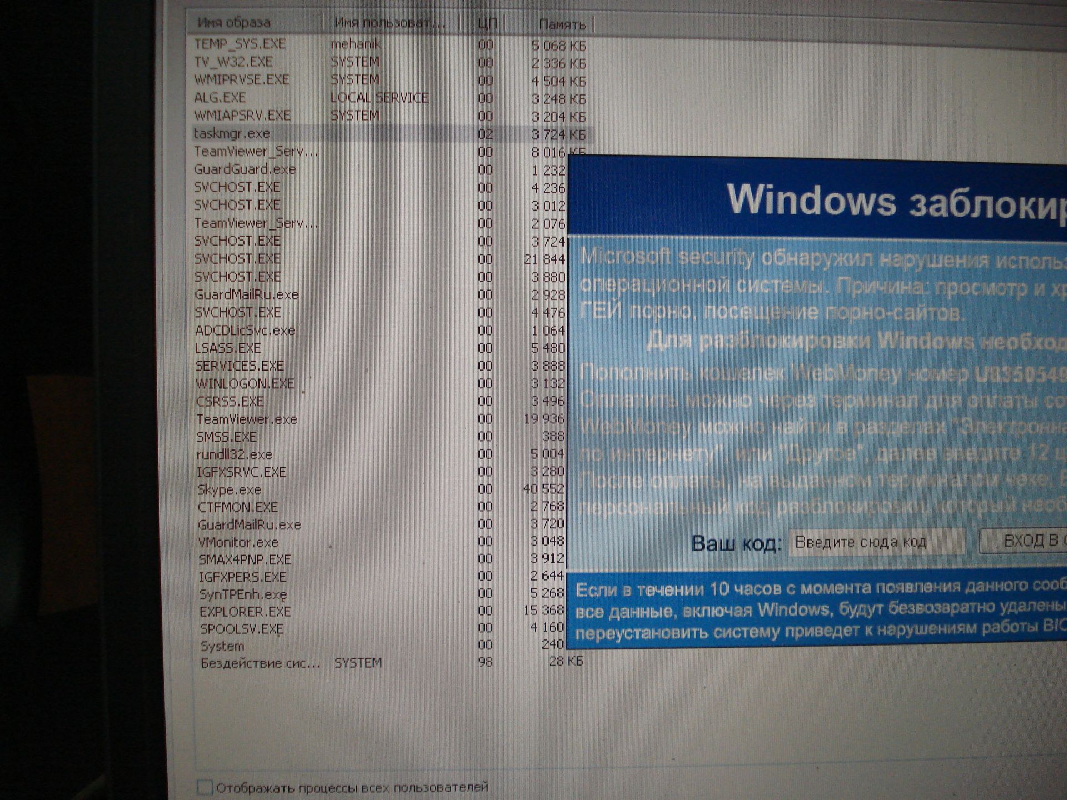
Task: Select the 'Бездействие системы' process row
Action: [x=260, y=663]
